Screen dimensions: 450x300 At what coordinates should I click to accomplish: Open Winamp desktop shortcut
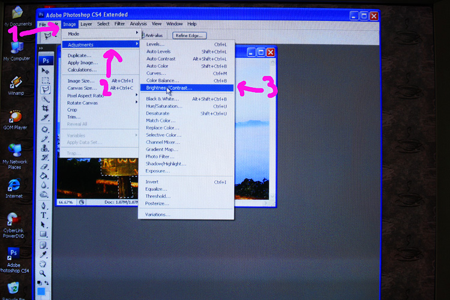(x=16, y=86)
